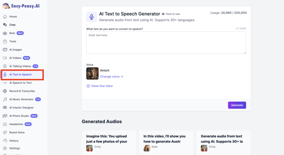
Task: Click the Clone Your Voice link
Action: click(102, 86)
